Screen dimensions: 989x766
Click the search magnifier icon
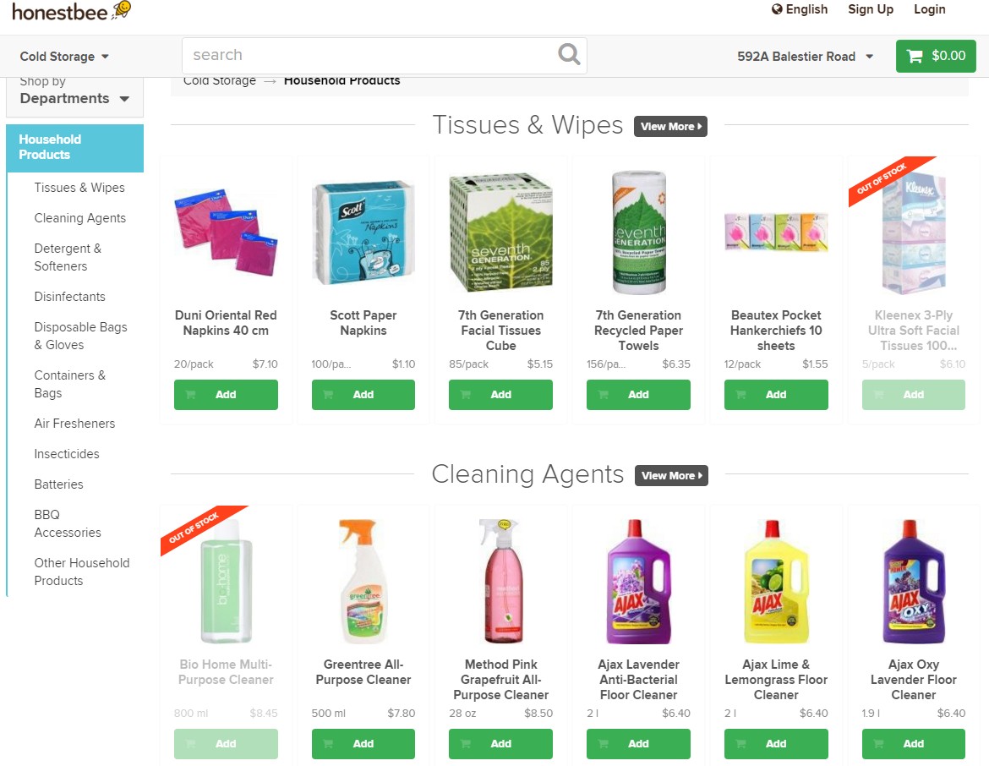(569, 55)
